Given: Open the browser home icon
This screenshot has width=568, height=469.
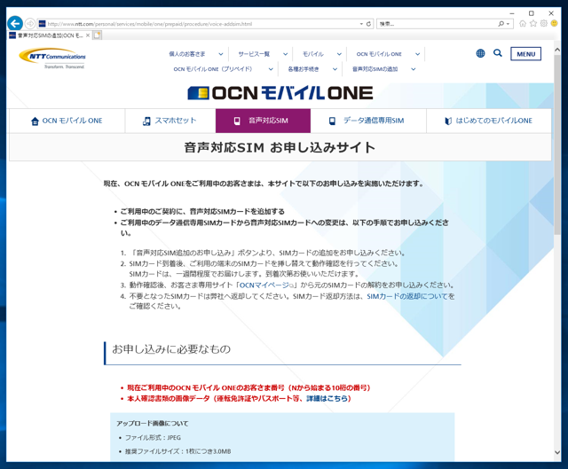Looking at the screenshot, I should click(523, 24).
